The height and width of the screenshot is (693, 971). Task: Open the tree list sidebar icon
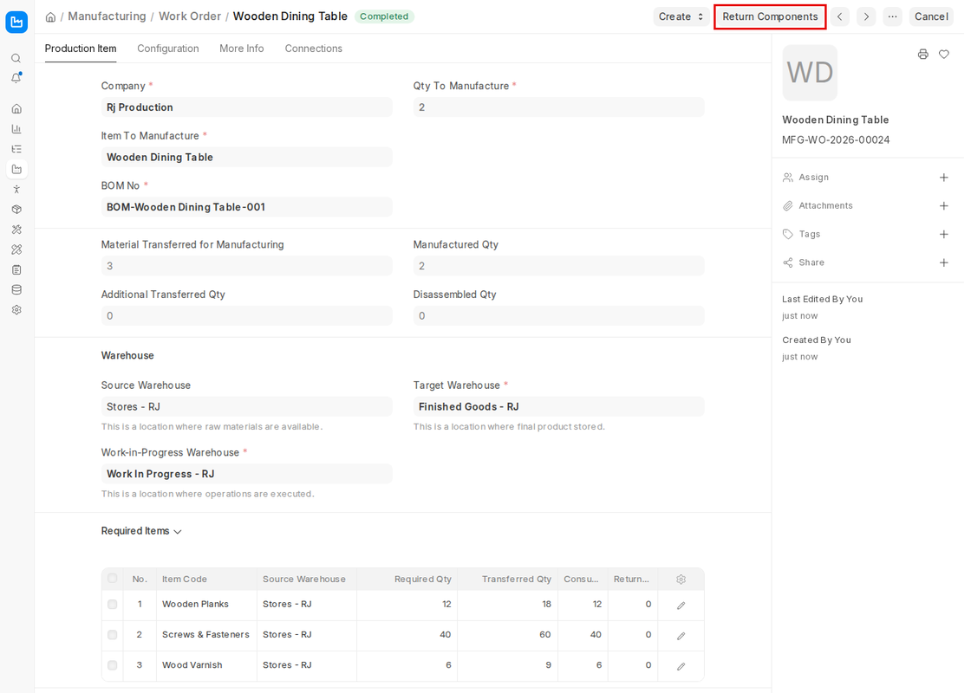click(x=16, y=149)
